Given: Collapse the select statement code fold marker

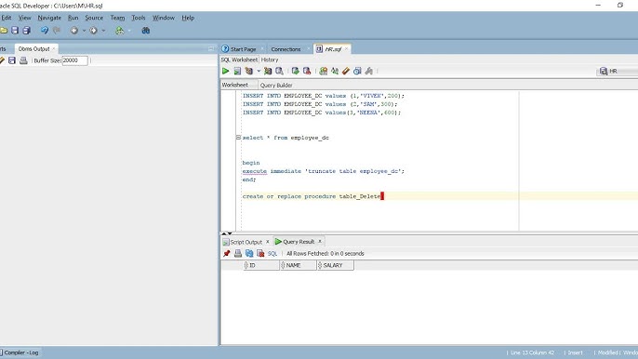Looking at the screenshot, I should pyautogui.click(x=238, y=138).
